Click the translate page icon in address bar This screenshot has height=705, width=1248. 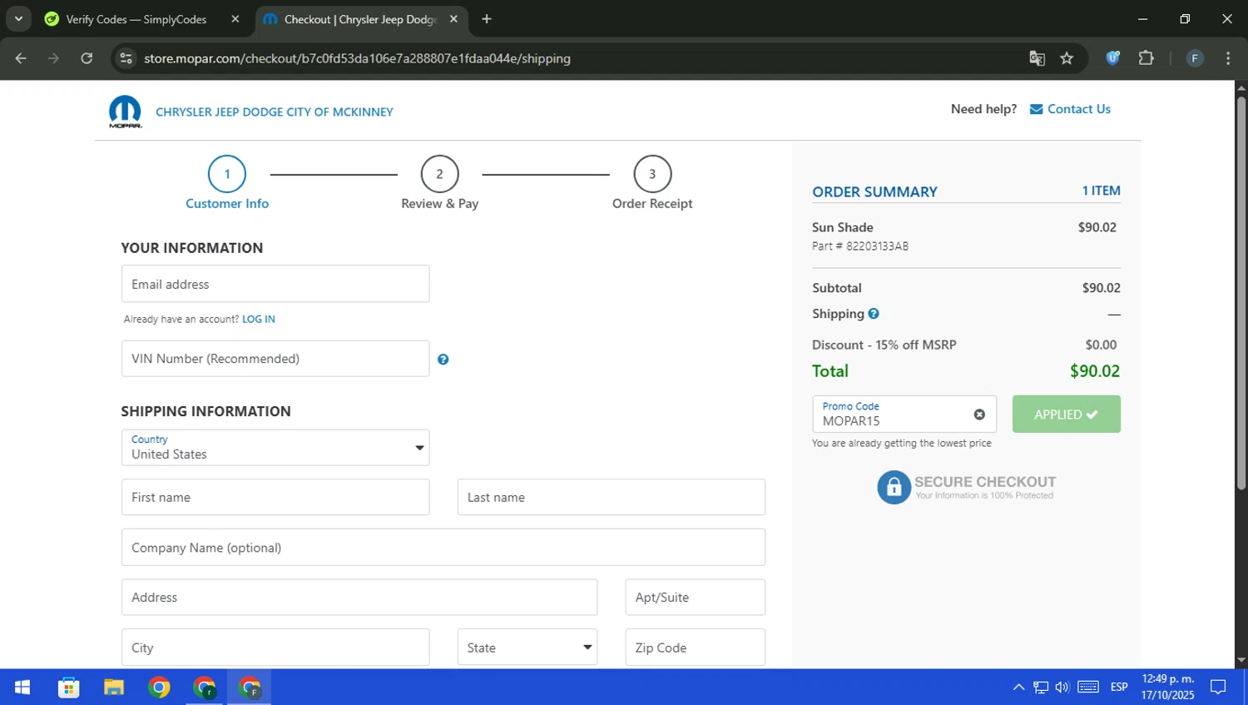pos(1037,58)
